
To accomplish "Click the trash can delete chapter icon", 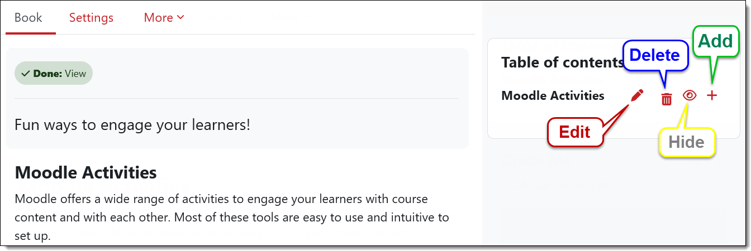I will [666, 99].
